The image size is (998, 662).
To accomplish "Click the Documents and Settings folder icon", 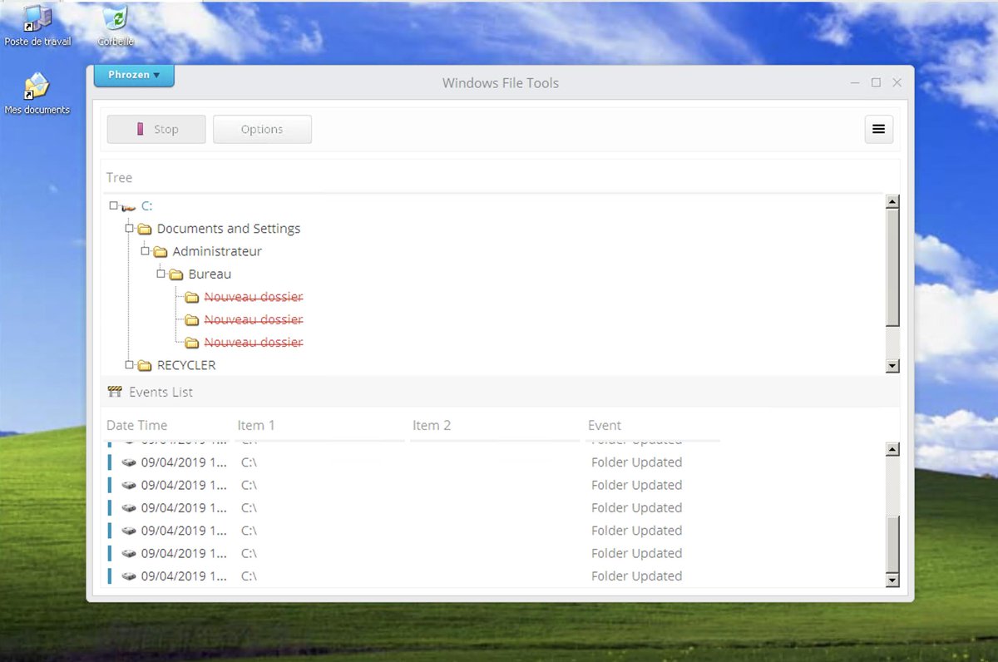I will coord(145,229).
